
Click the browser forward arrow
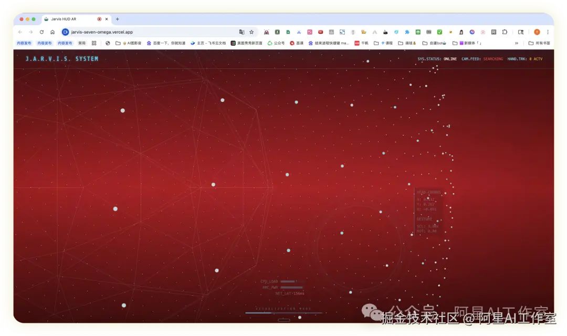31,32
